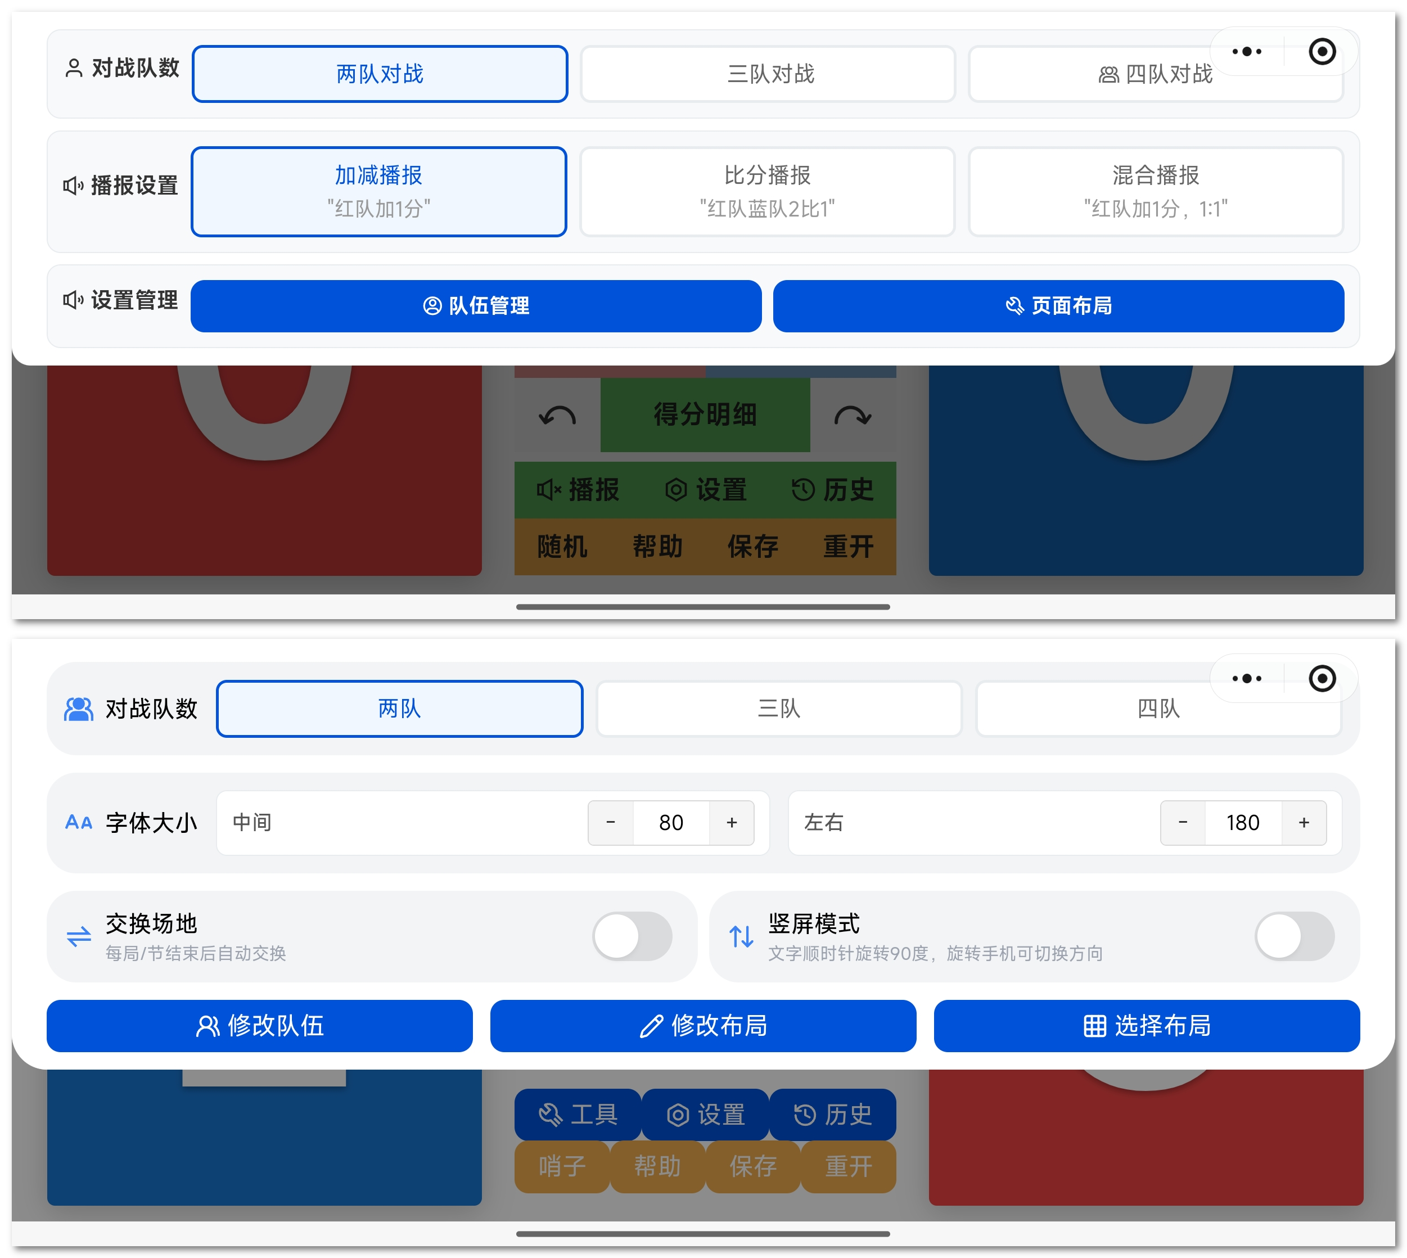Click the undo arrow next to 得分明细
Viewport: 1407px width, 1258px height.
click(x=557, y=416)
